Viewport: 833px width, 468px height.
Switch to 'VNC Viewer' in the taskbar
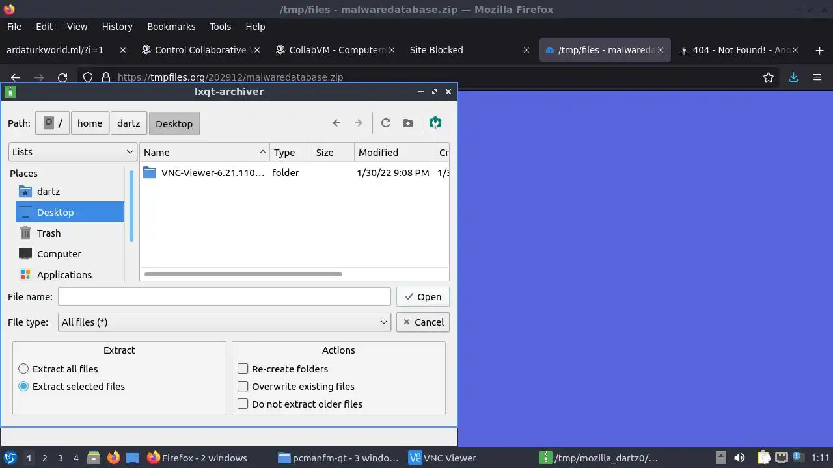point(443,458)
